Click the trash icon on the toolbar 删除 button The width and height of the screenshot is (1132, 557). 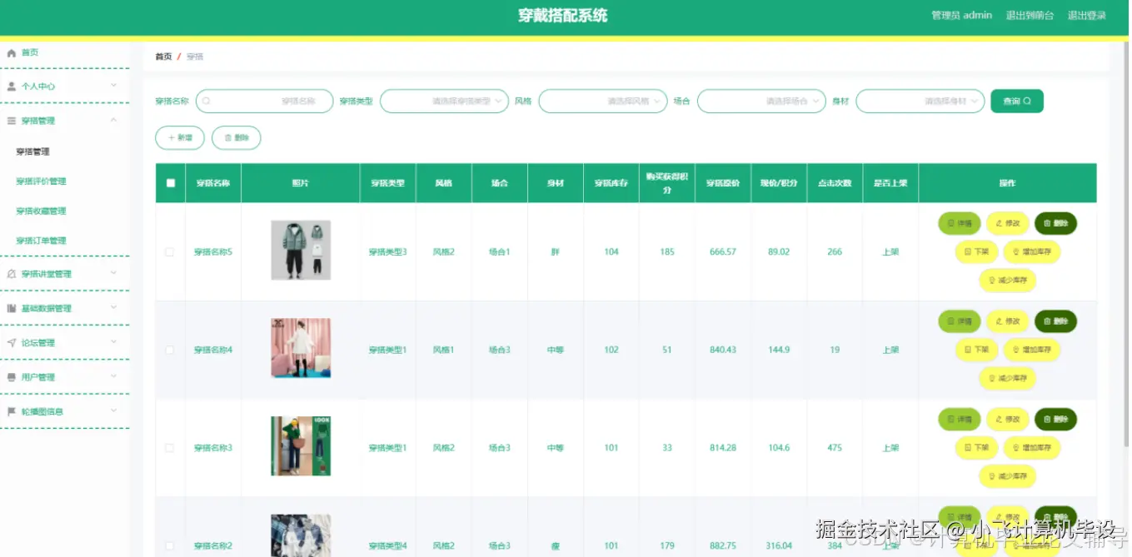pos(228,138)
